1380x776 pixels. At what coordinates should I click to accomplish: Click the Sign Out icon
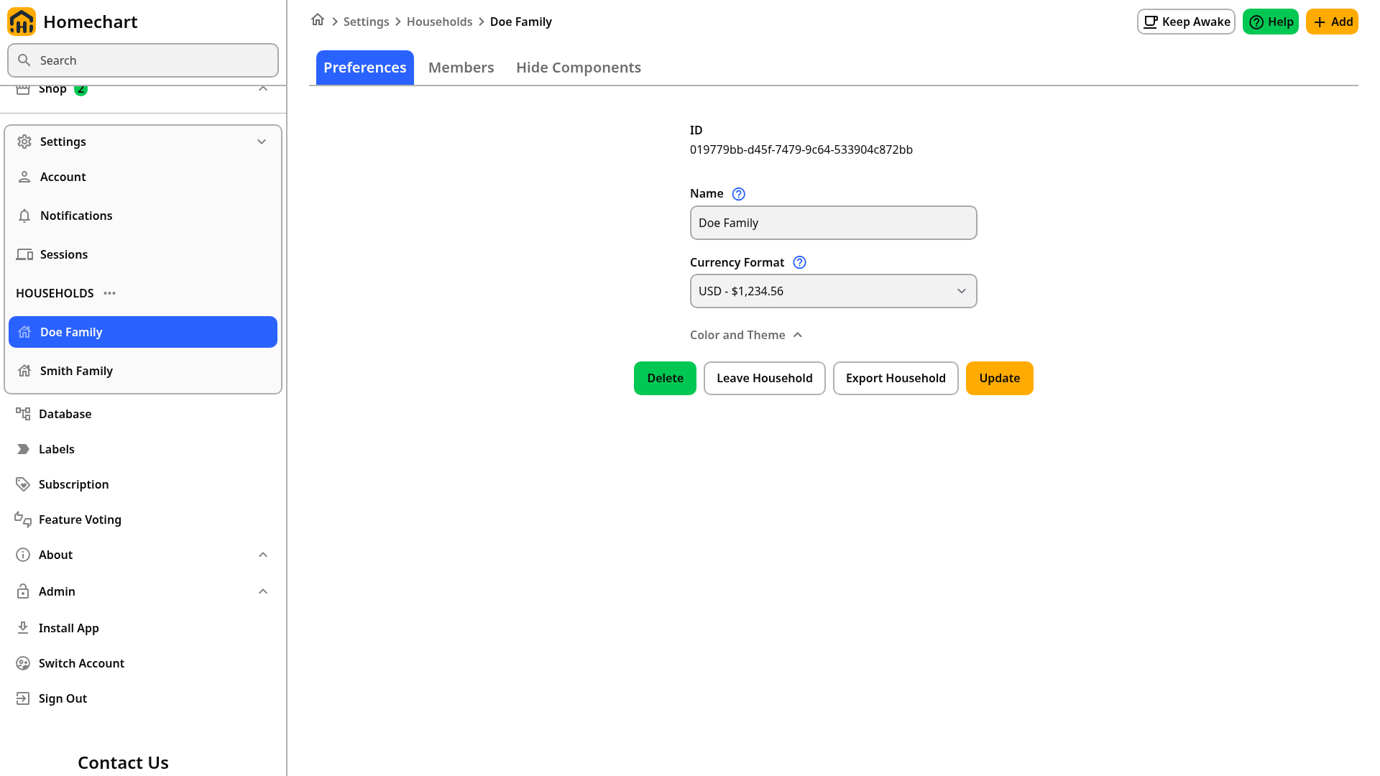click(23, 698)
